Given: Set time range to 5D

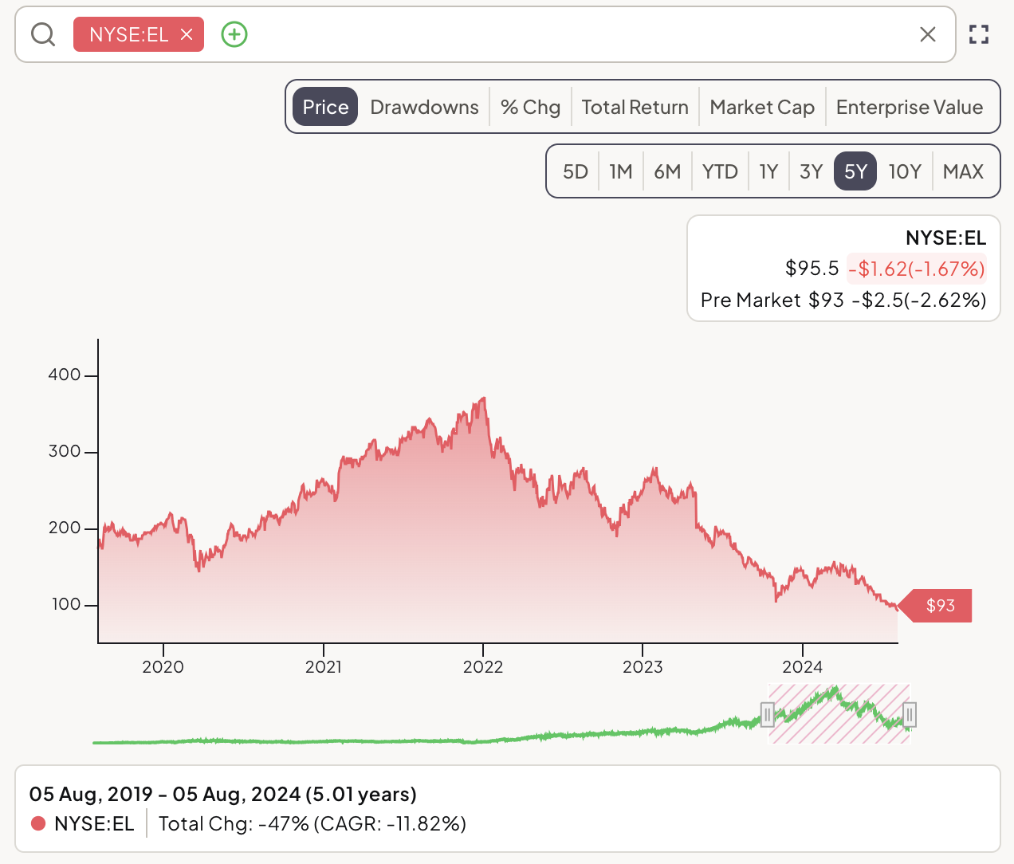Looking at the screenshot, I should [x=576, y=171].
